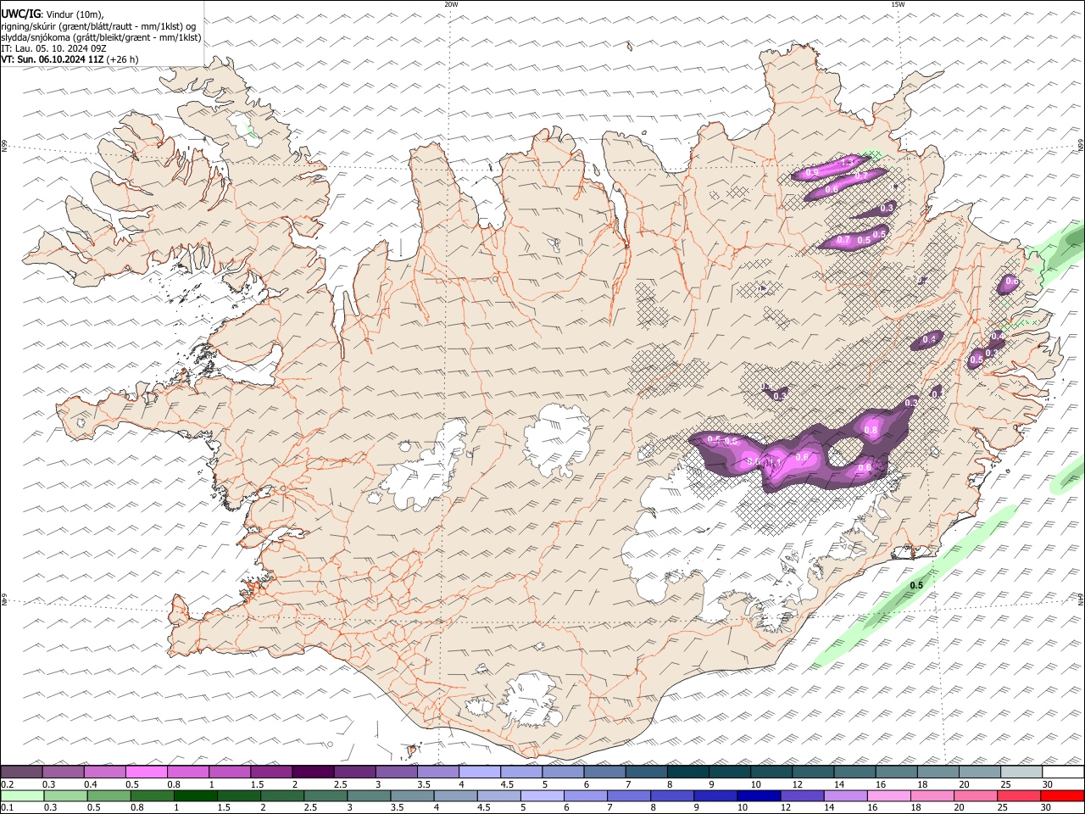The height and width of the screenshot is (814, 1085).
Task: Click the '1.3' precipitation value on the map
Action: coord(847,162)
